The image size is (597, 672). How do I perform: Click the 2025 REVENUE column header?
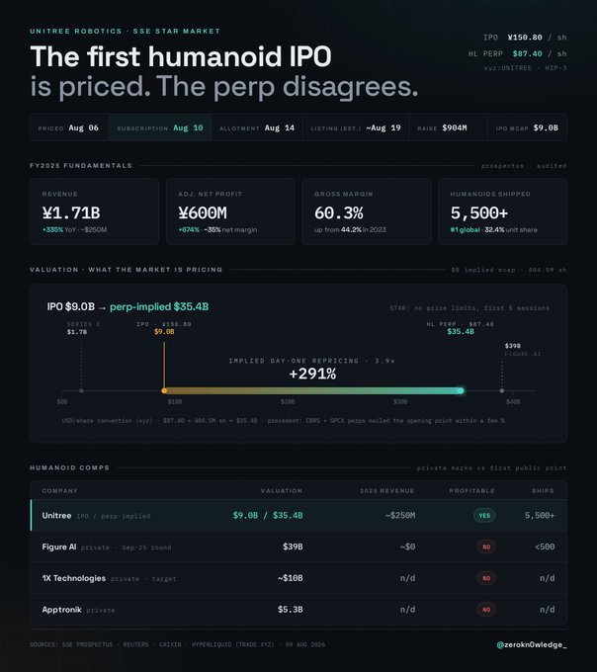pos(387,491)
